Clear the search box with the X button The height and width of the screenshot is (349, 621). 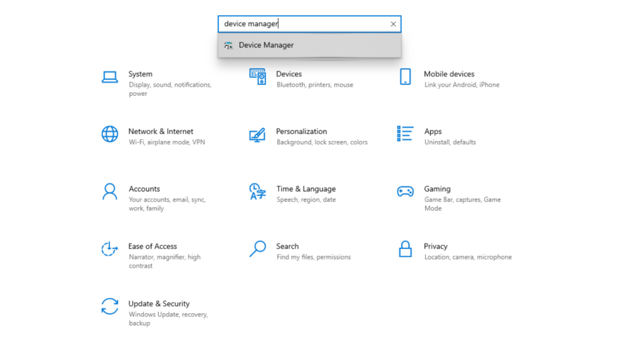click(x=393, y=24)
